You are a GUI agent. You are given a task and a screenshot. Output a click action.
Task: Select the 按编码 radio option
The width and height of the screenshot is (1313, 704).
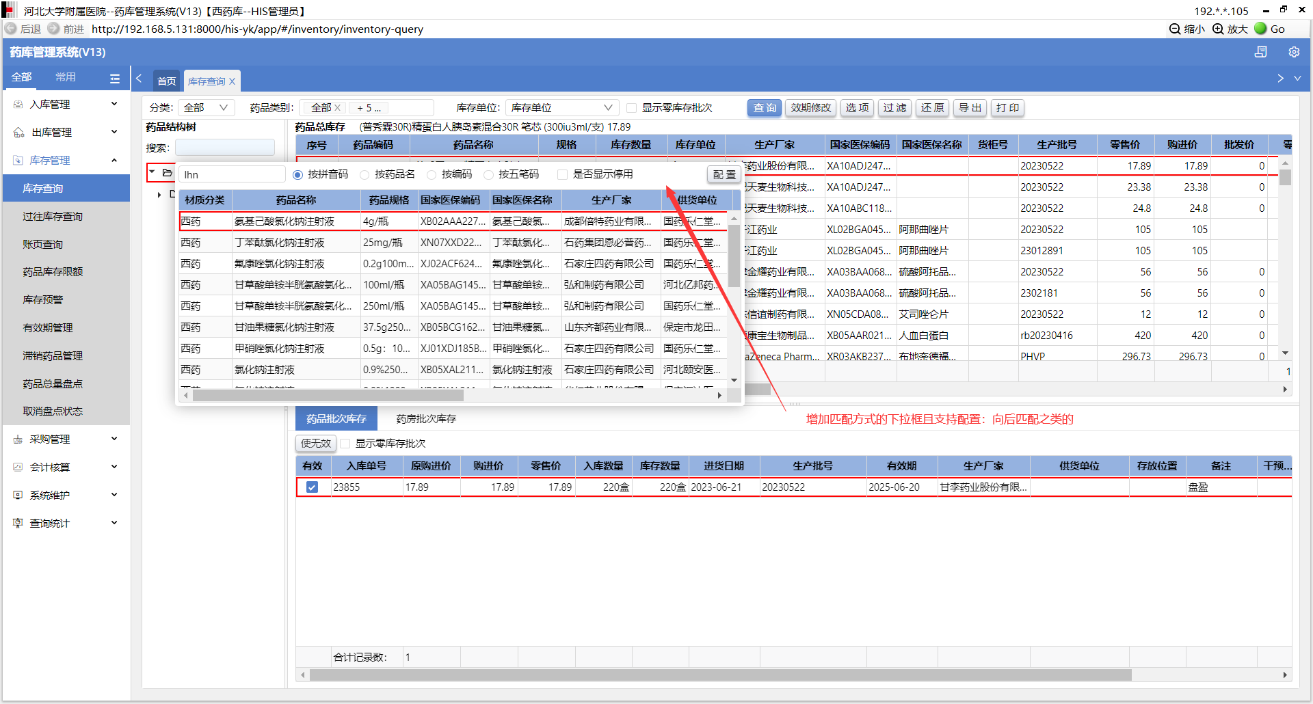pyautogui.click(x=432, y=175)
